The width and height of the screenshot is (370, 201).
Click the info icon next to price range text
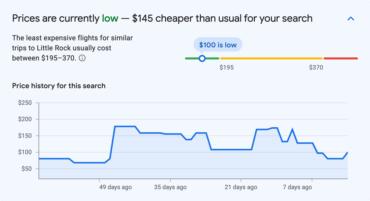click(82, 58)
